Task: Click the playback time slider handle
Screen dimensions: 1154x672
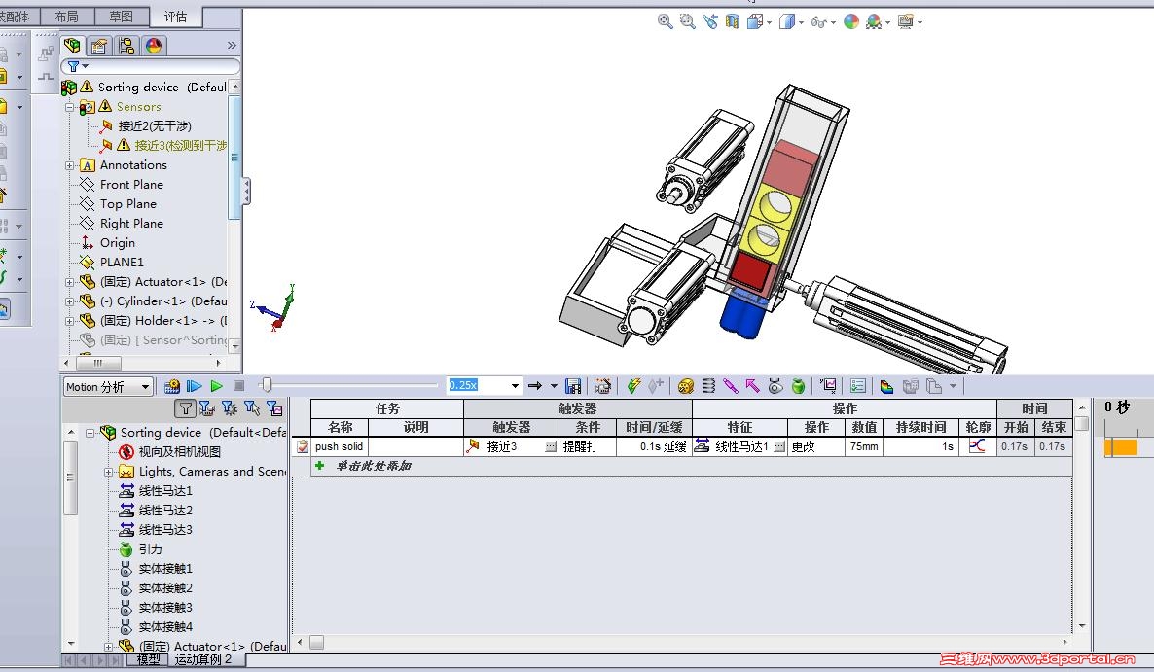Action: click(x=267, y=385)
